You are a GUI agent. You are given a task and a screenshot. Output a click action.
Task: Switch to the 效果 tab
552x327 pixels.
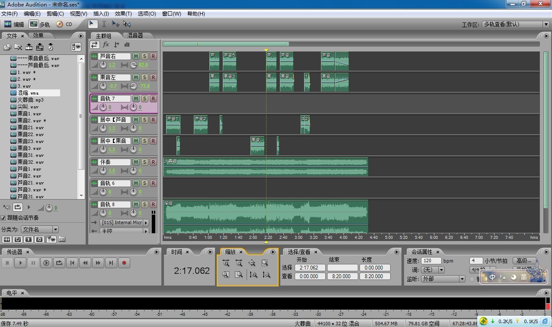click(x=38, y=36)
